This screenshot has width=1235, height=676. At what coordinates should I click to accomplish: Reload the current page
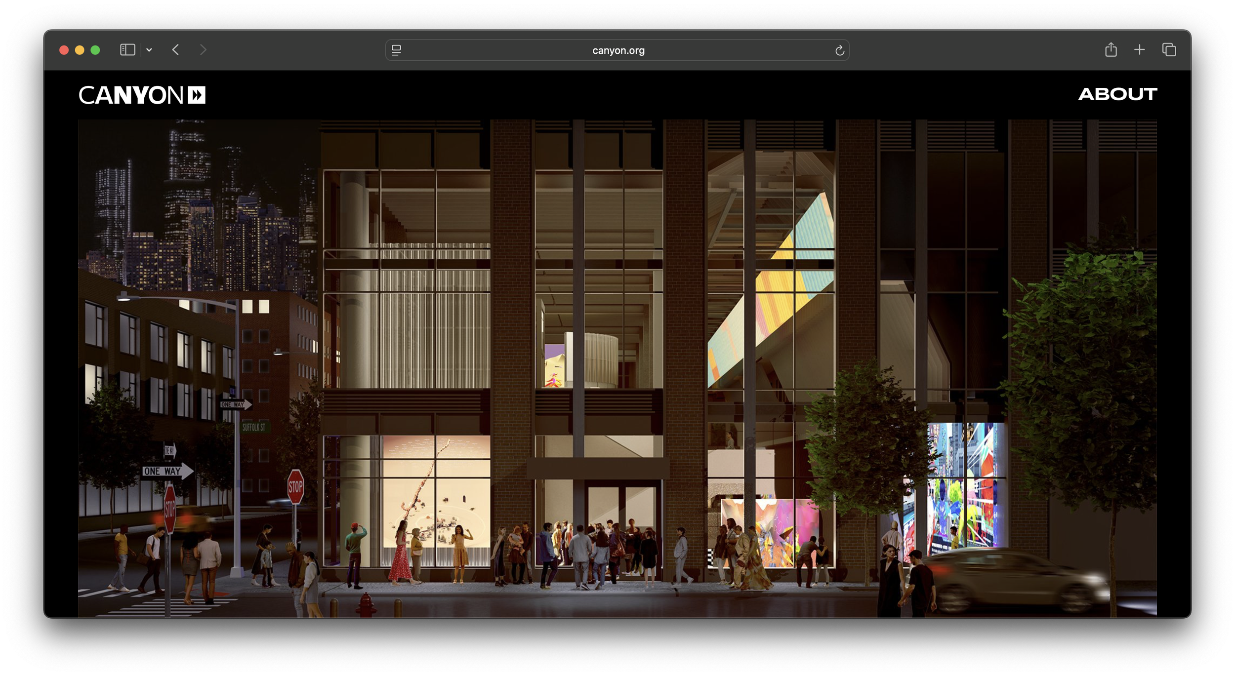pos(839,50)
